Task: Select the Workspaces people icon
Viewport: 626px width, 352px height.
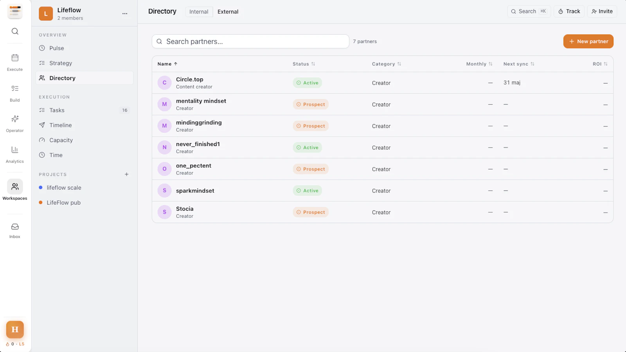Action: pos(15,187)
